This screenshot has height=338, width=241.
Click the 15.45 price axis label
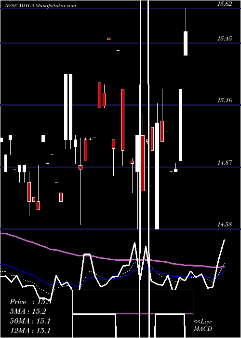225,39
